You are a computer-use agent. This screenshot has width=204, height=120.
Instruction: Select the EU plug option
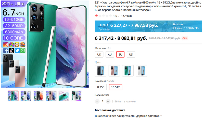pyautogui.click(x=120, y=55)
